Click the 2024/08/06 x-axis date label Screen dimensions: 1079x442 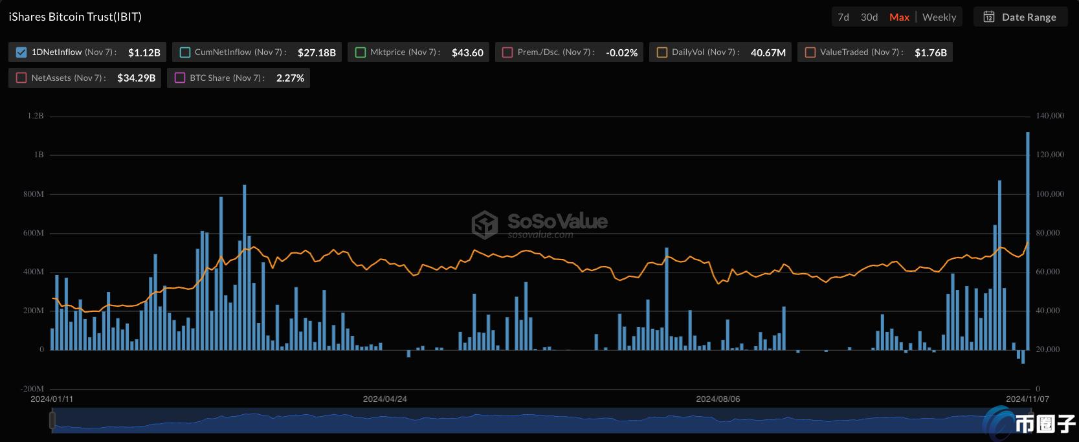pos(718,399)
